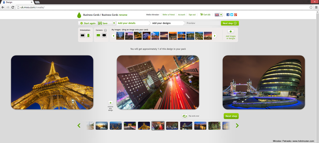
Task: Open the UK flag country dropdown
Action: [x=219, y=15]
